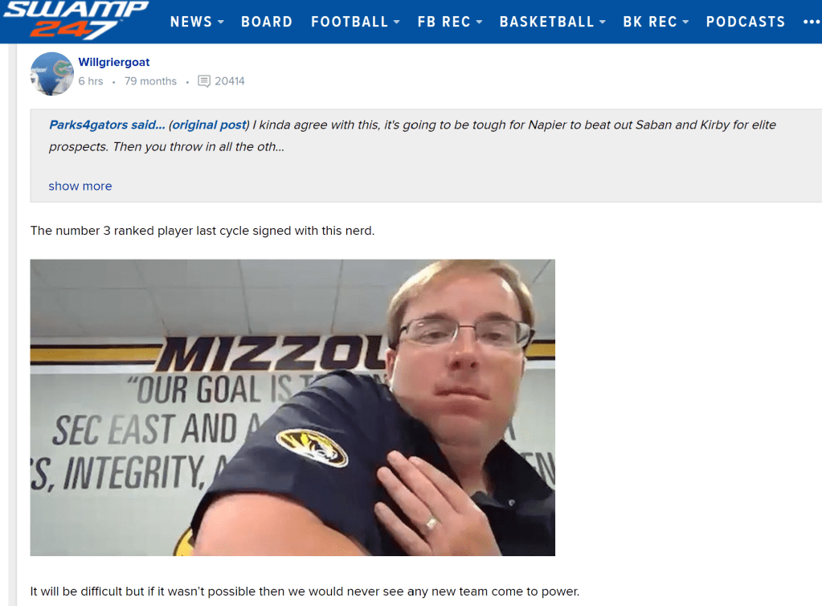822x606 pixels.
Task: Open the three-dots more menu
Action: coord(811,22)
